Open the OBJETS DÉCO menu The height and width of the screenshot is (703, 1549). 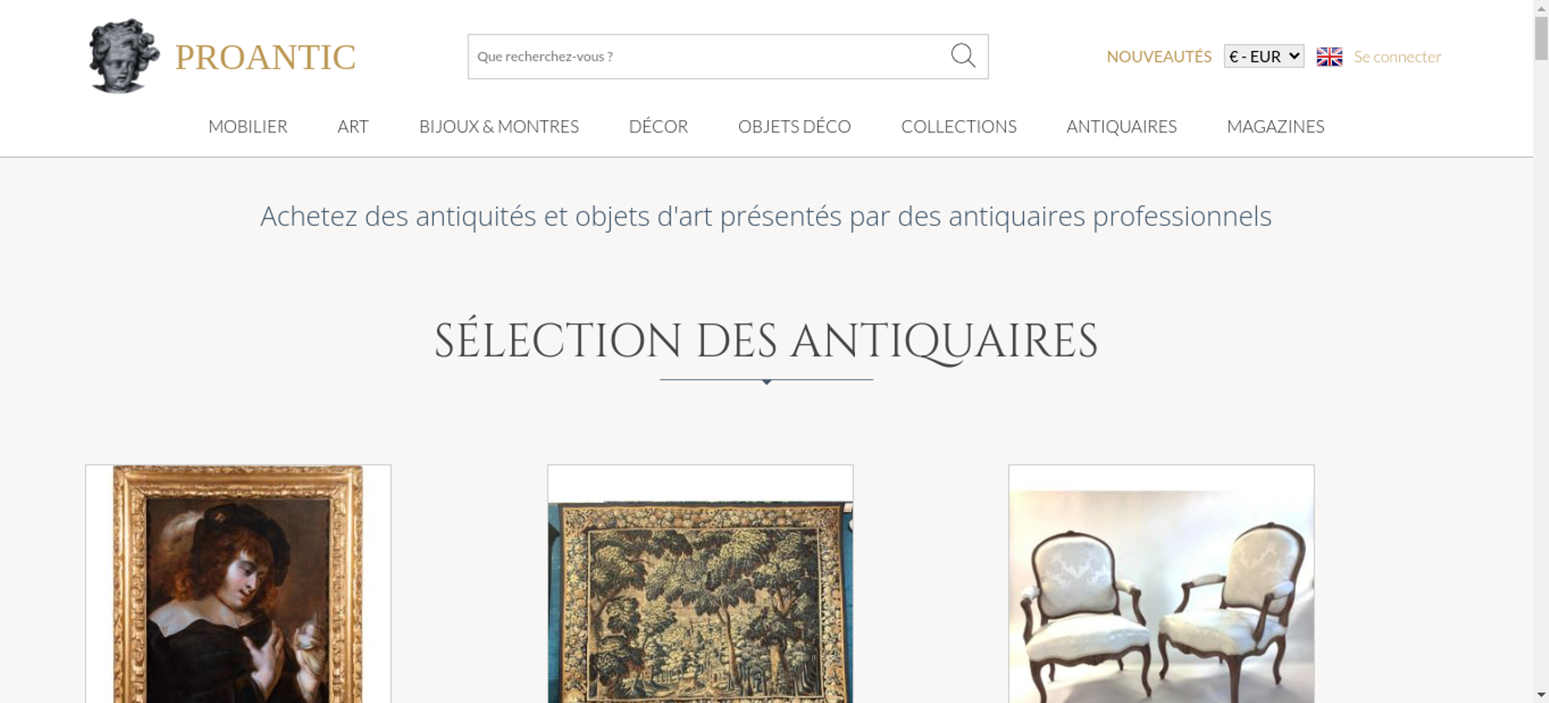(x=795, y=126)
